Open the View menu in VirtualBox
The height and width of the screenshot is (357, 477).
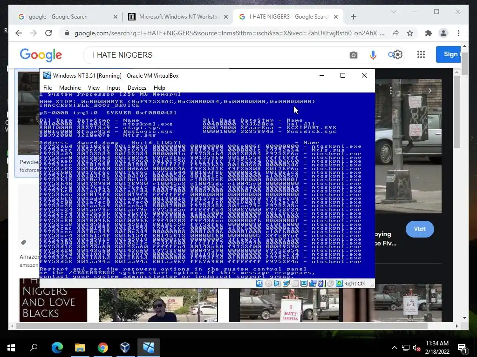94,88
